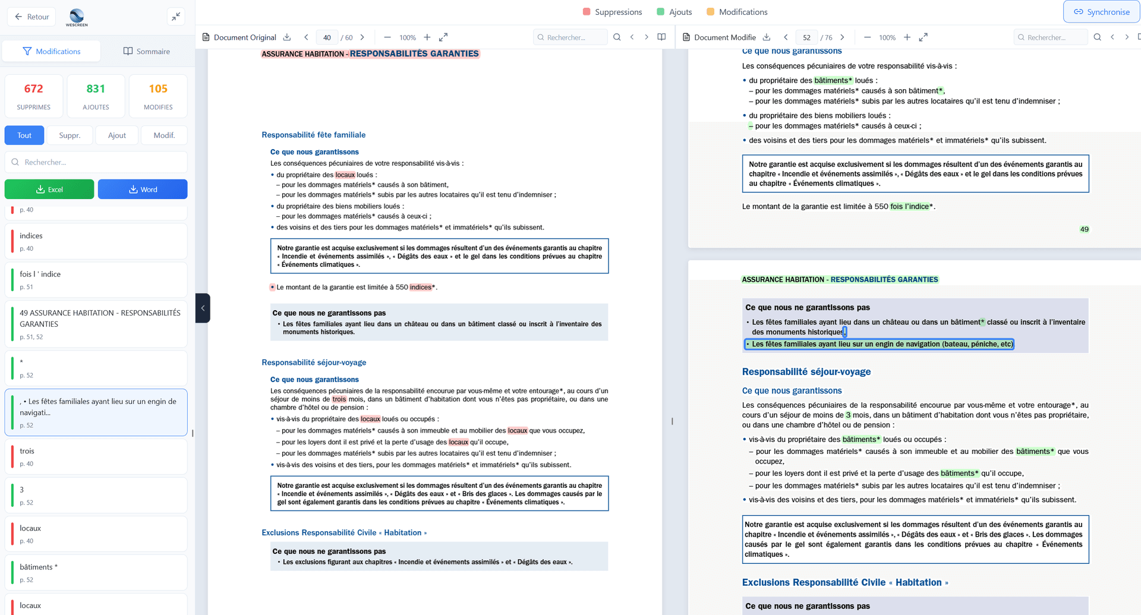
Task: Open the Modifications tab
Action: (51, 51)
